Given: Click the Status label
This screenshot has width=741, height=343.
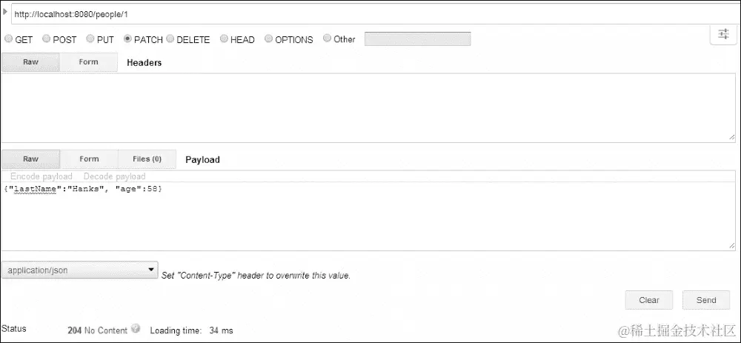Looking at the screenshot, I should (x=13, y=328).
